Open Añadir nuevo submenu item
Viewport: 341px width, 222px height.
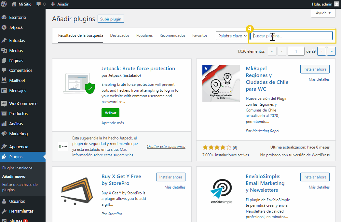(x=14, y=176)
